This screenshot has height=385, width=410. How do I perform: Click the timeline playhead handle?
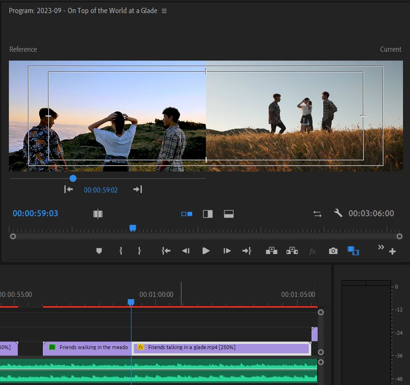tap(131, 302)
